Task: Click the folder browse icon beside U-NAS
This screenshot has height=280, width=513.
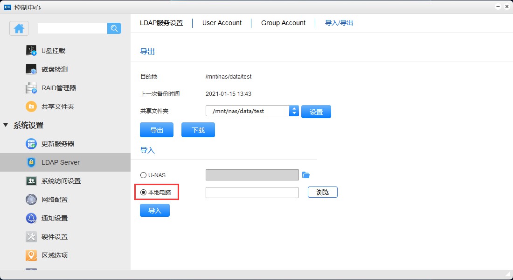Action: pyautogui.click(x=306, y=175)
